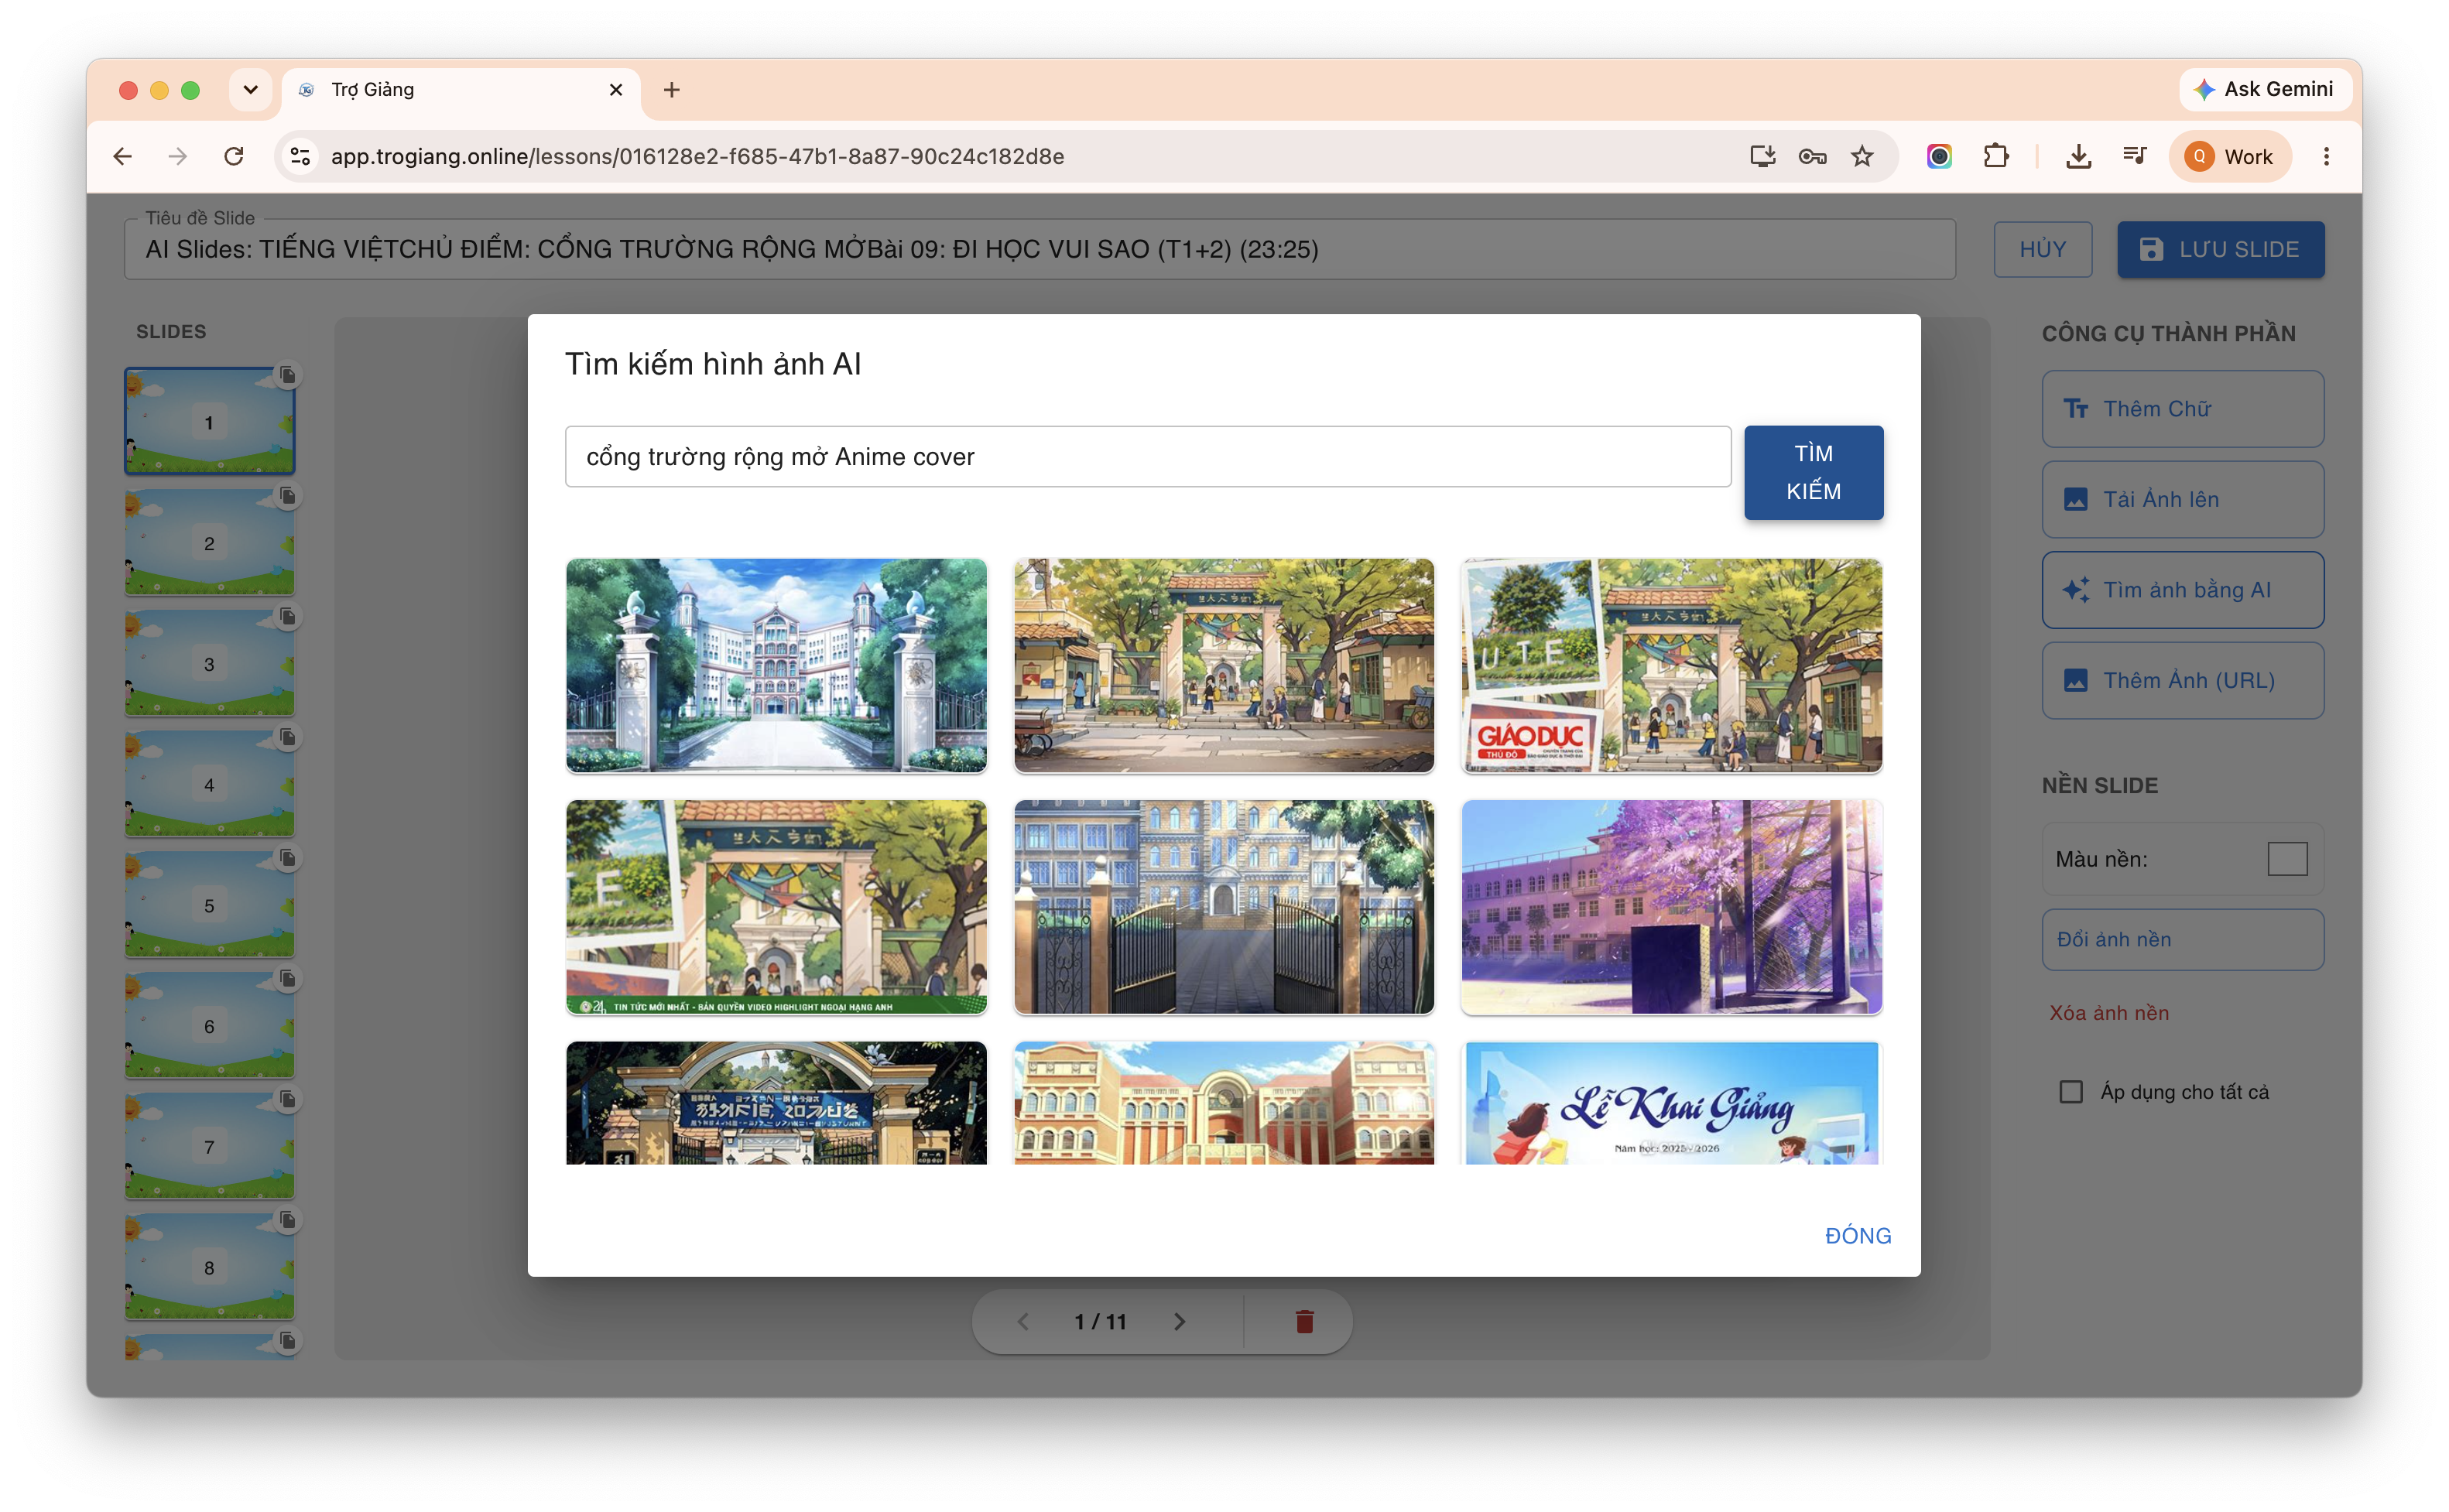This screenshot has height=1512, width=2449.
Task: Open the browser Downloads icon
Action: coord(2079,157)
